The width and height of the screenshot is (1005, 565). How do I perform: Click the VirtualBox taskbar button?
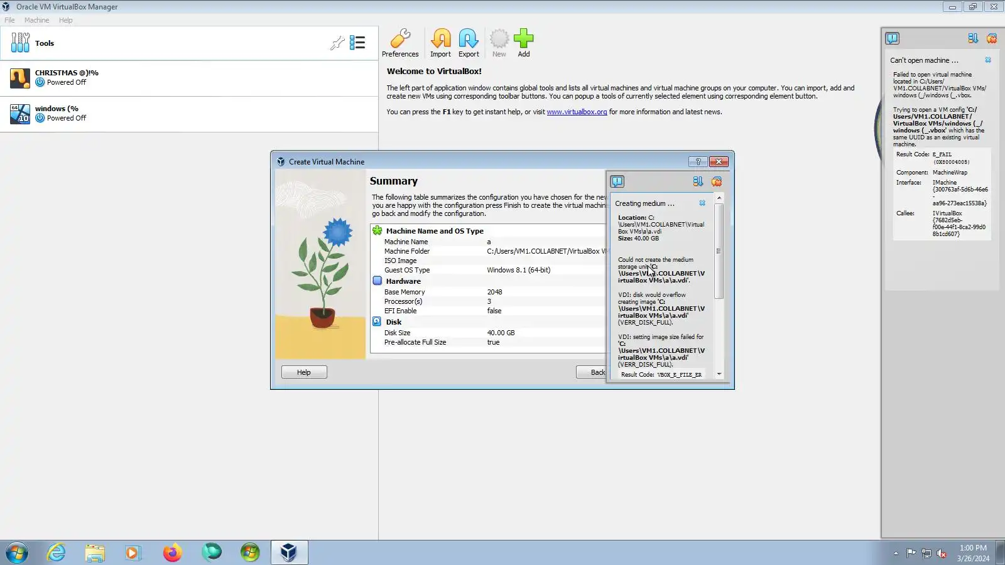[289, 552]
